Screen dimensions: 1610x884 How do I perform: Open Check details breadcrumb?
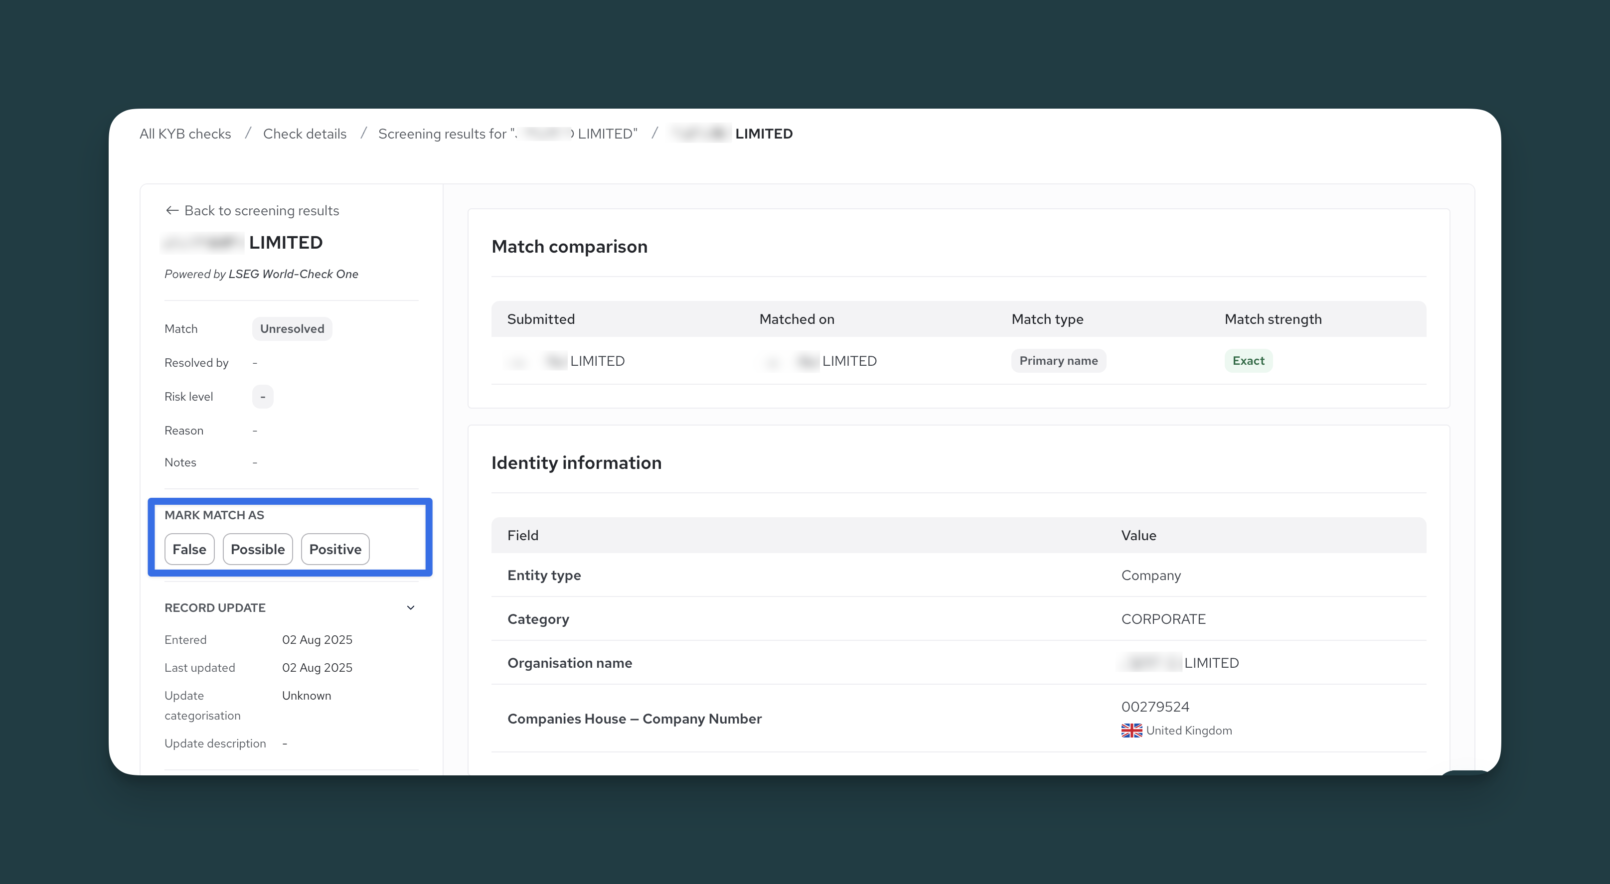305,134
